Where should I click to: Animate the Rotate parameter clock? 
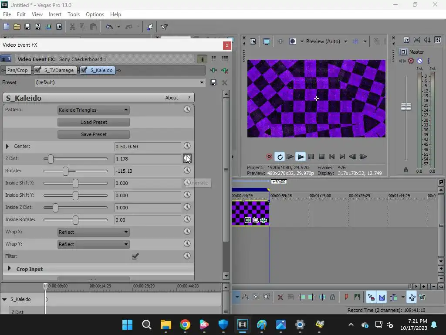pos(187,171)
